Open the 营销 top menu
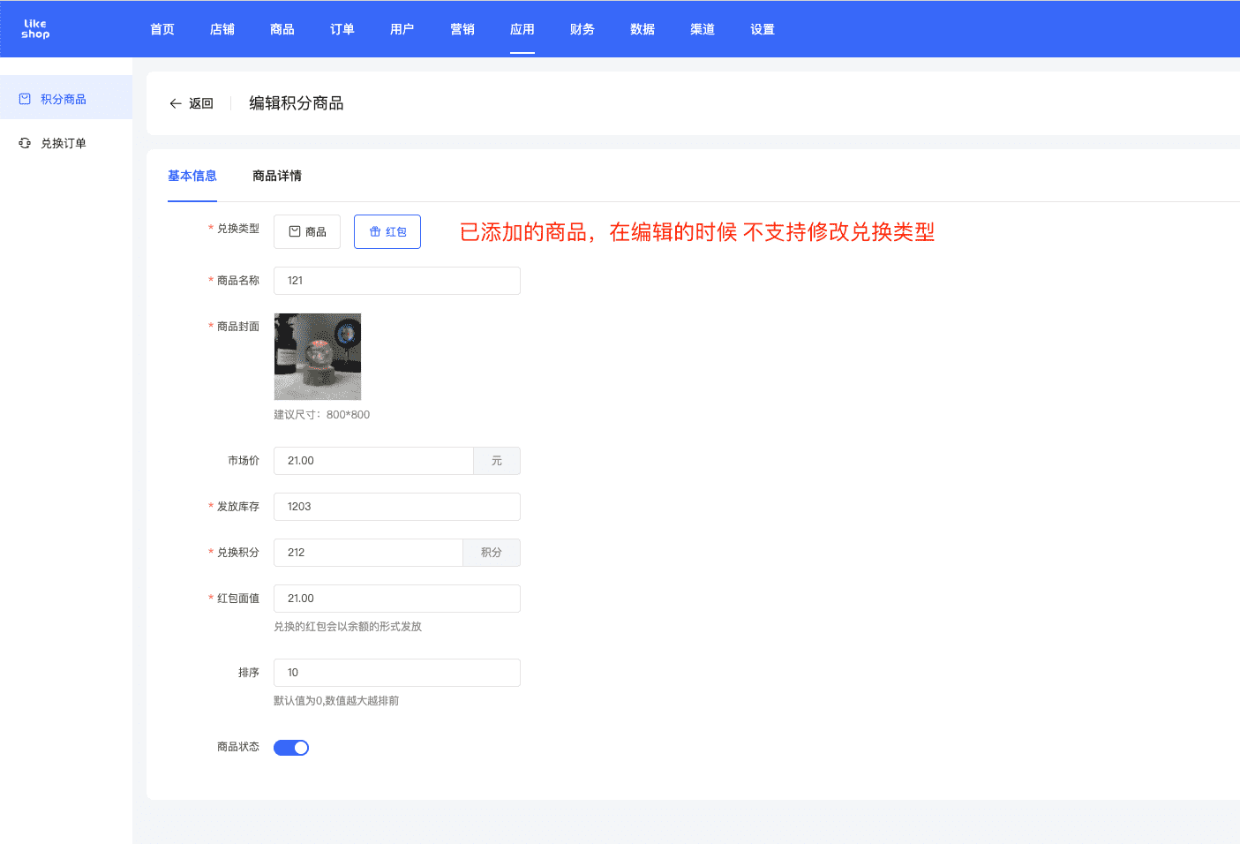The height and width of the screenshot is (844, 1240). click(x=462, y=29)
